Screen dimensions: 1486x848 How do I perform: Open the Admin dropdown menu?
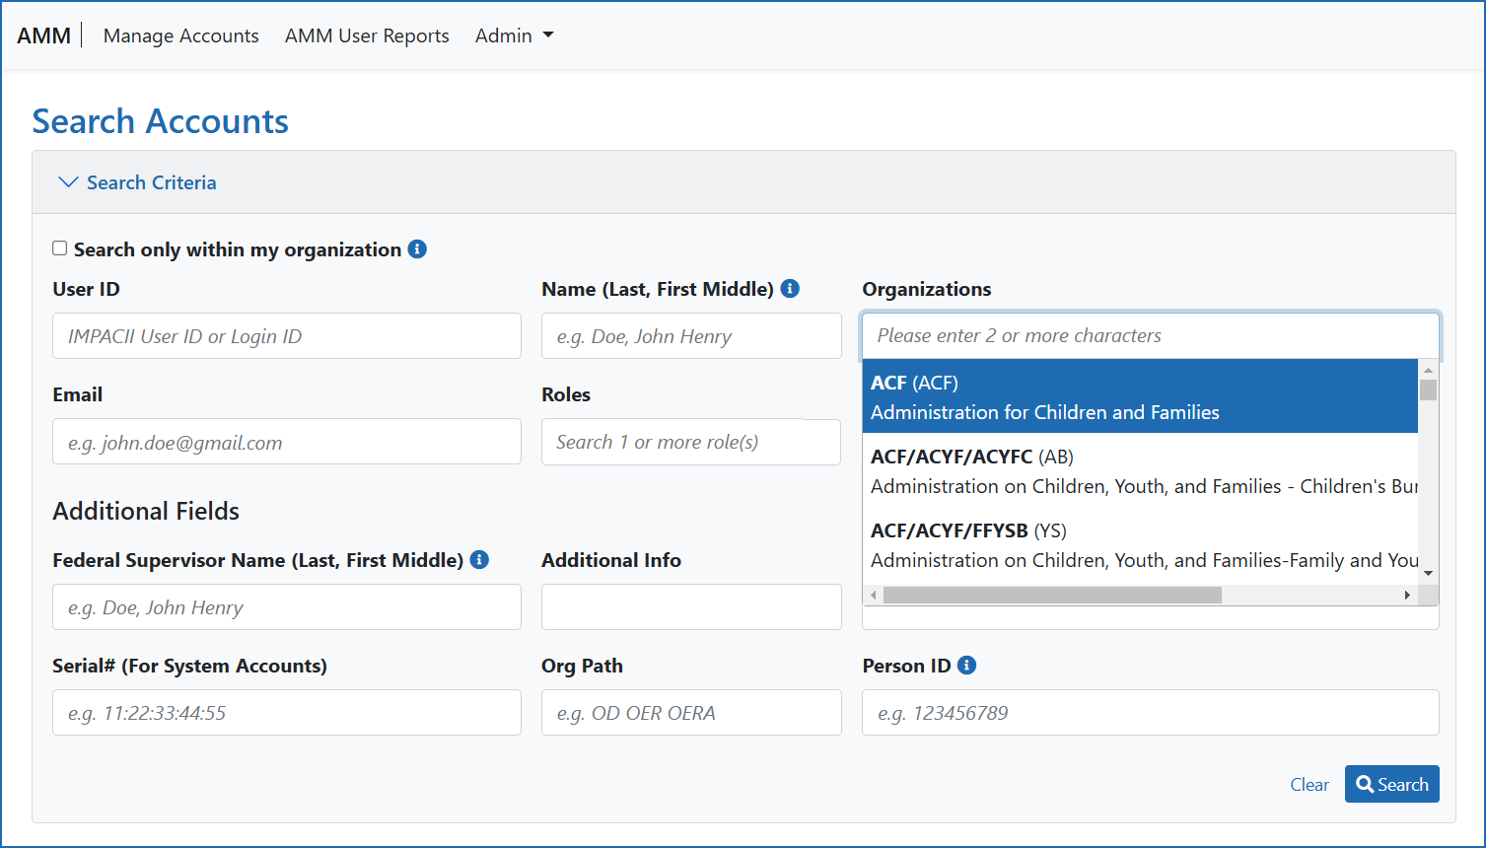click(515, 35)
